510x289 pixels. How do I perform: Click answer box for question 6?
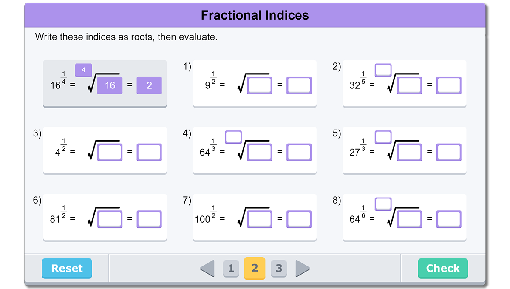(149, 219)
